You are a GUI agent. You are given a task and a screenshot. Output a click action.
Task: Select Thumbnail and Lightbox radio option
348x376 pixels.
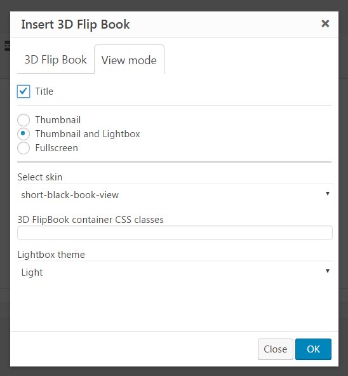23,134
